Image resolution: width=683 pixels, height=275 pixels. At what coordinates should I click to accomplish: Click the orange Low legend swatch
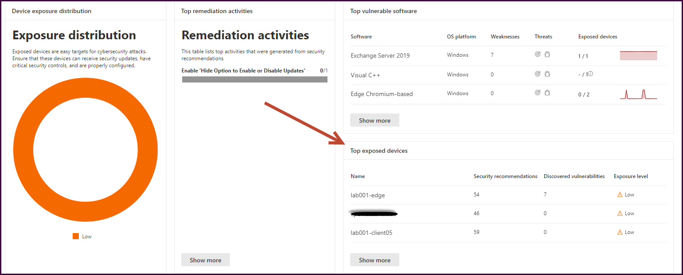(76, 236)
